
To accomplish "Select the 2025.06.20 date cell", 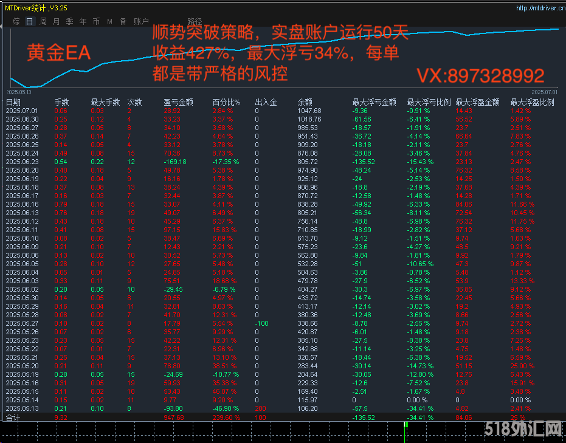I will [x=22, y=170].
